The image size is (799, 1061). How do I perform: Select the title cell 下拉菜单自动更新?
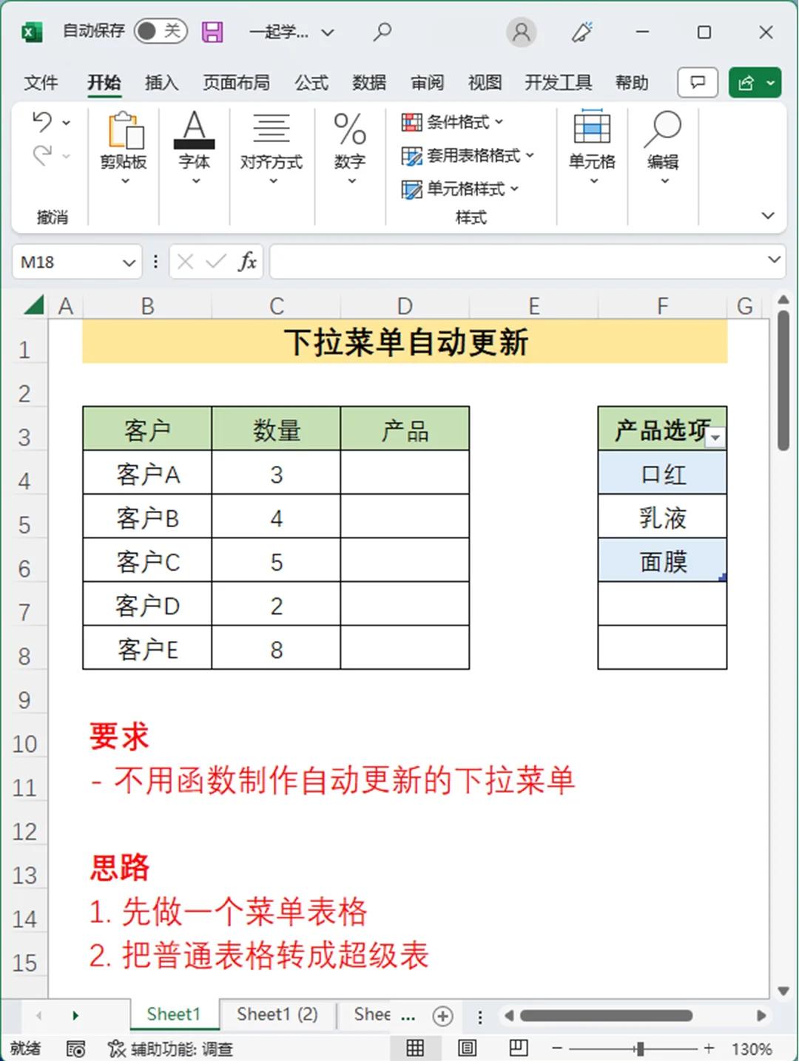(x=405, y=342)
